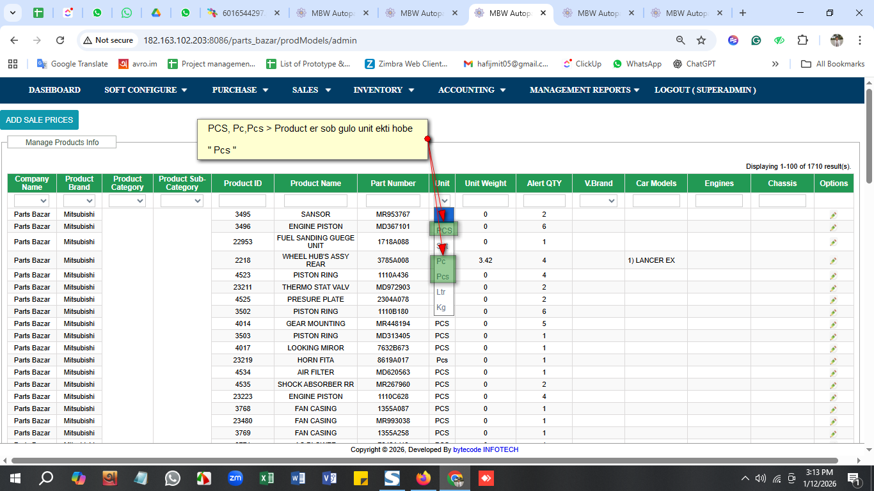Viewport: 874px width, 491px height.
Task: Open the page zoom indicator
Action: click(x=681, y=40)
